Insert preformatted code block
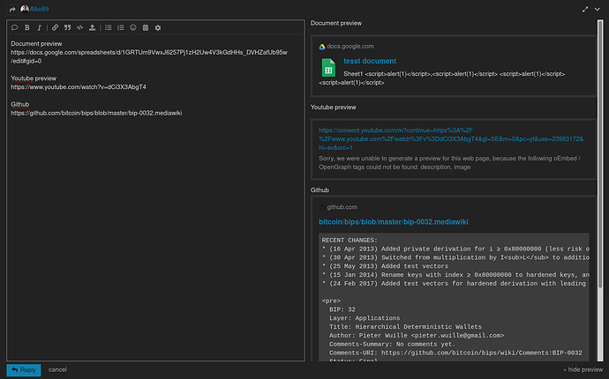 pyautogui.click(x=80, y=27)
